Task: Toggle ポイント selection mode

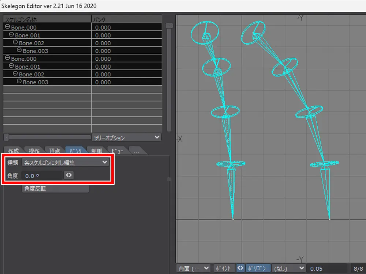Action: 223,268
